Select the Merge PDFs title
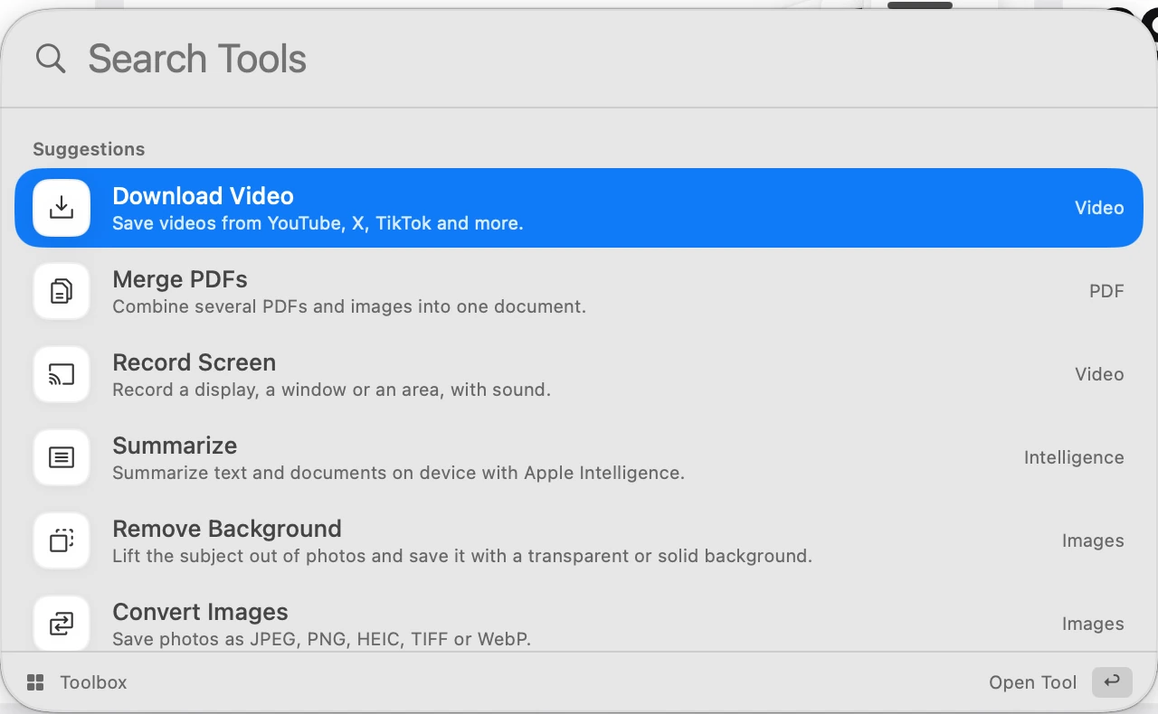Viewport: 1158px width, 714px height. [180, 279]
